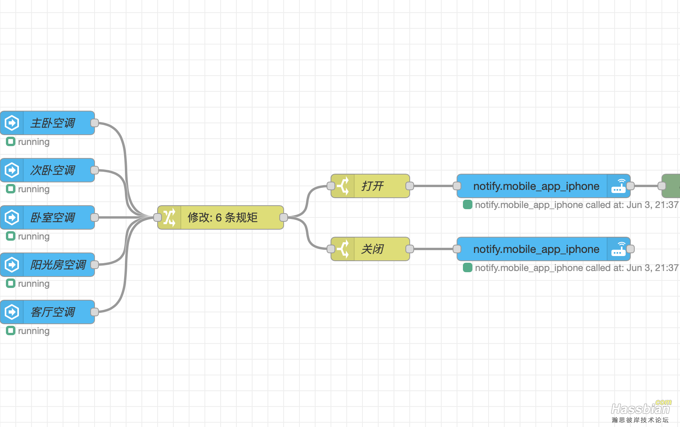Click the output port of 客厅空调 node
The height and width of the screenshot is (427, 680).
[x=95, y=312]
